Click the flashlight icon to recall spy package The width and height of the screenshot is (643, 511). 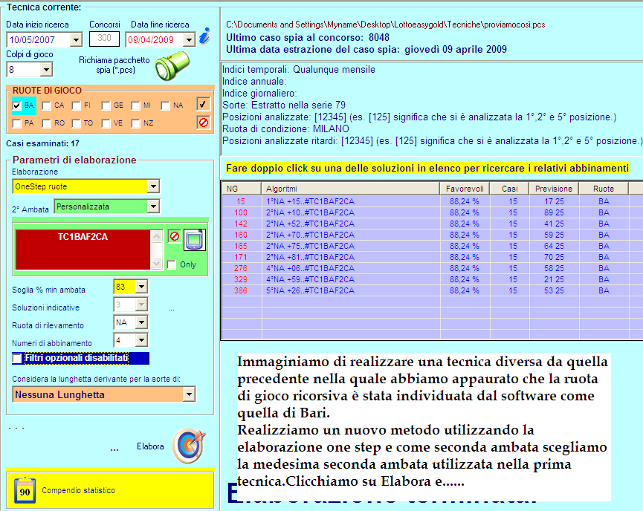[172, 65]
